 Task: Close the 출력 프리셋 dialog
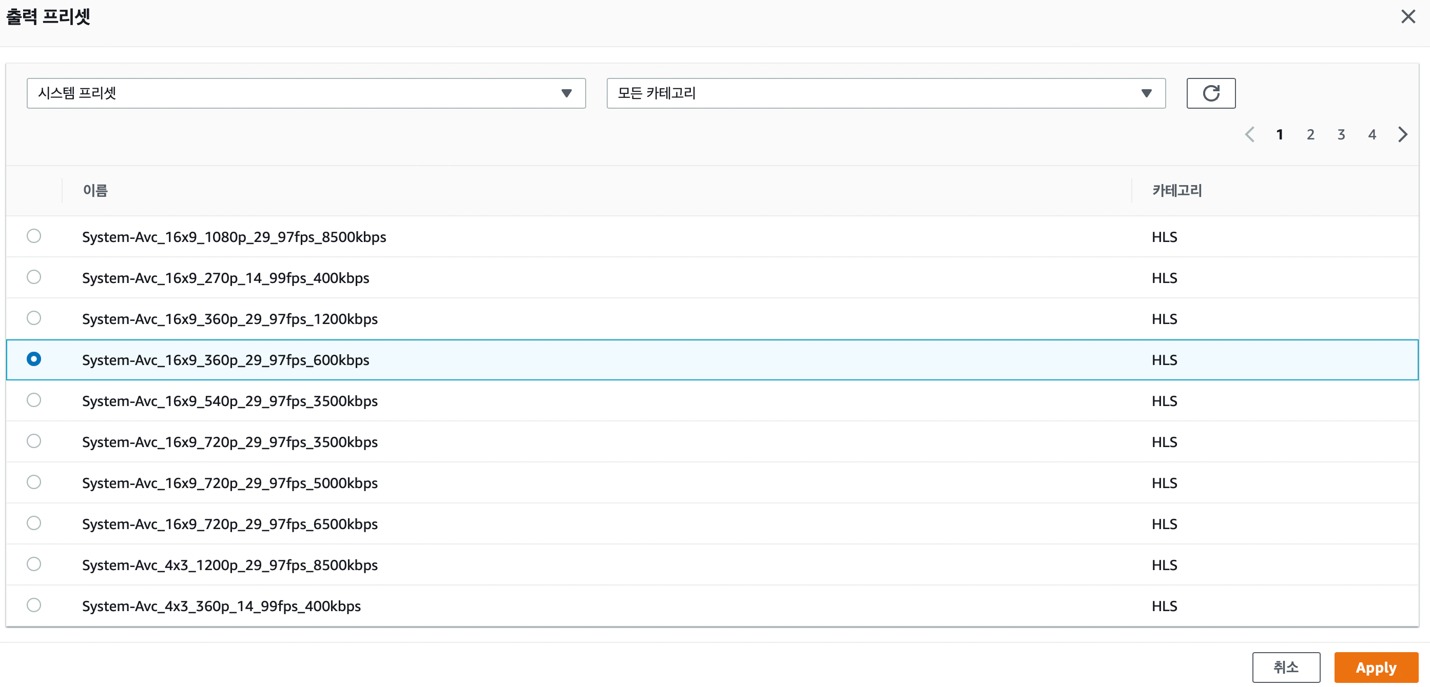click(x=1407, y=16)
